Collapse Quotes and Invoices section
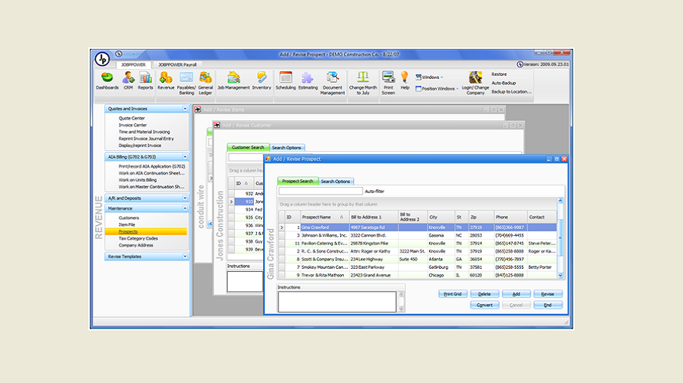 [x=185, y=109]
